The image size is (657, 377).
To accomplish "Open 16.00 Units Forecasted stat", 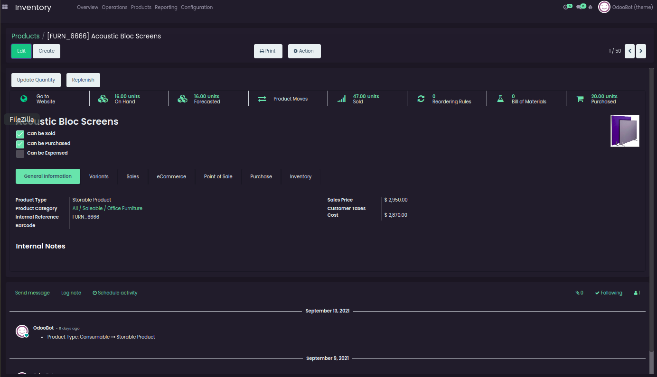I will [x=208, y=99].
